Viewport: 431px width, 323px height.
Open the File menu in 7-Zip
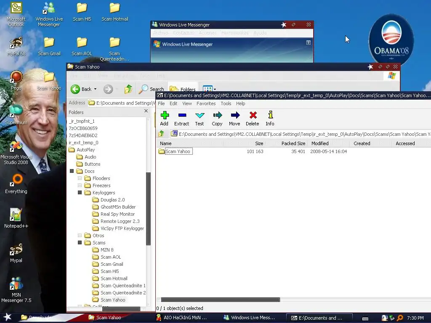point(161,103)
